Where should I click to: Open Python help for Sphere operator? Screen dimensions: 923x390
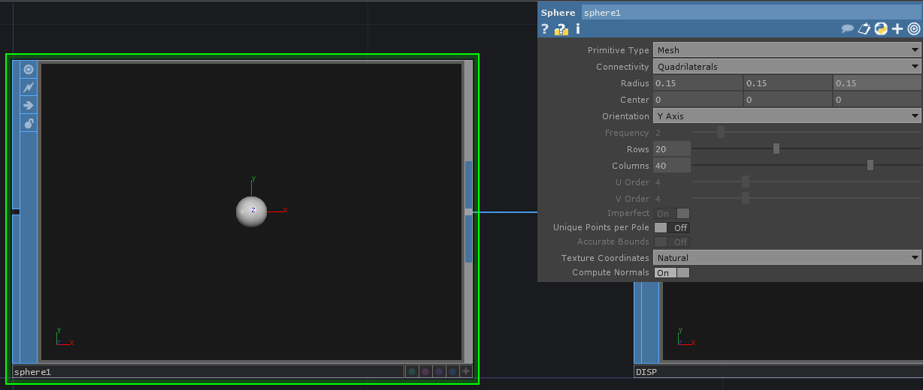[x=561, y=29]
